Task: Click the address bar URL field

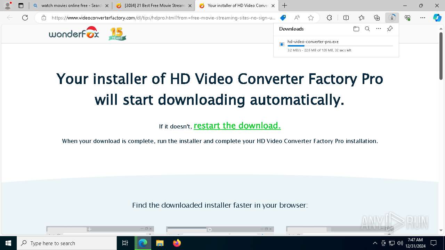Action: pyautogui.click(x=163, y=18)
